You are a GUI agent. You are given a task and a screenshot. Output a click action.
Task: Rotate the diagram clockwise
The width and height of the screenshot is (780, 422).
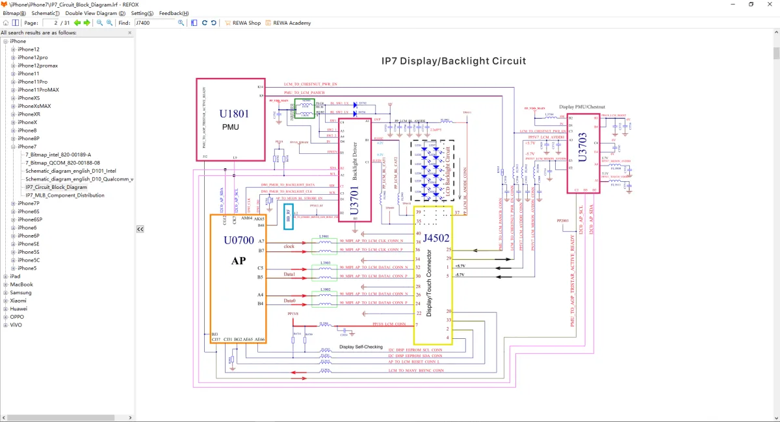click(x=204, y=23)
